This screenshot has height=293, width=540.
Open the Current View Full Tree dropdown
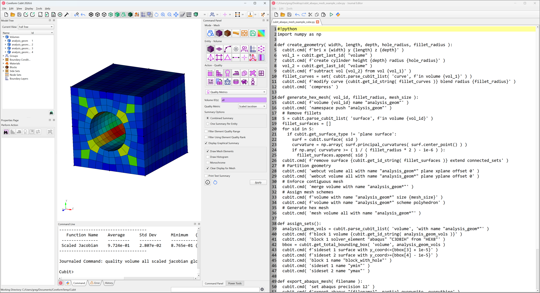pyautogui.click(x=36, y=27)
